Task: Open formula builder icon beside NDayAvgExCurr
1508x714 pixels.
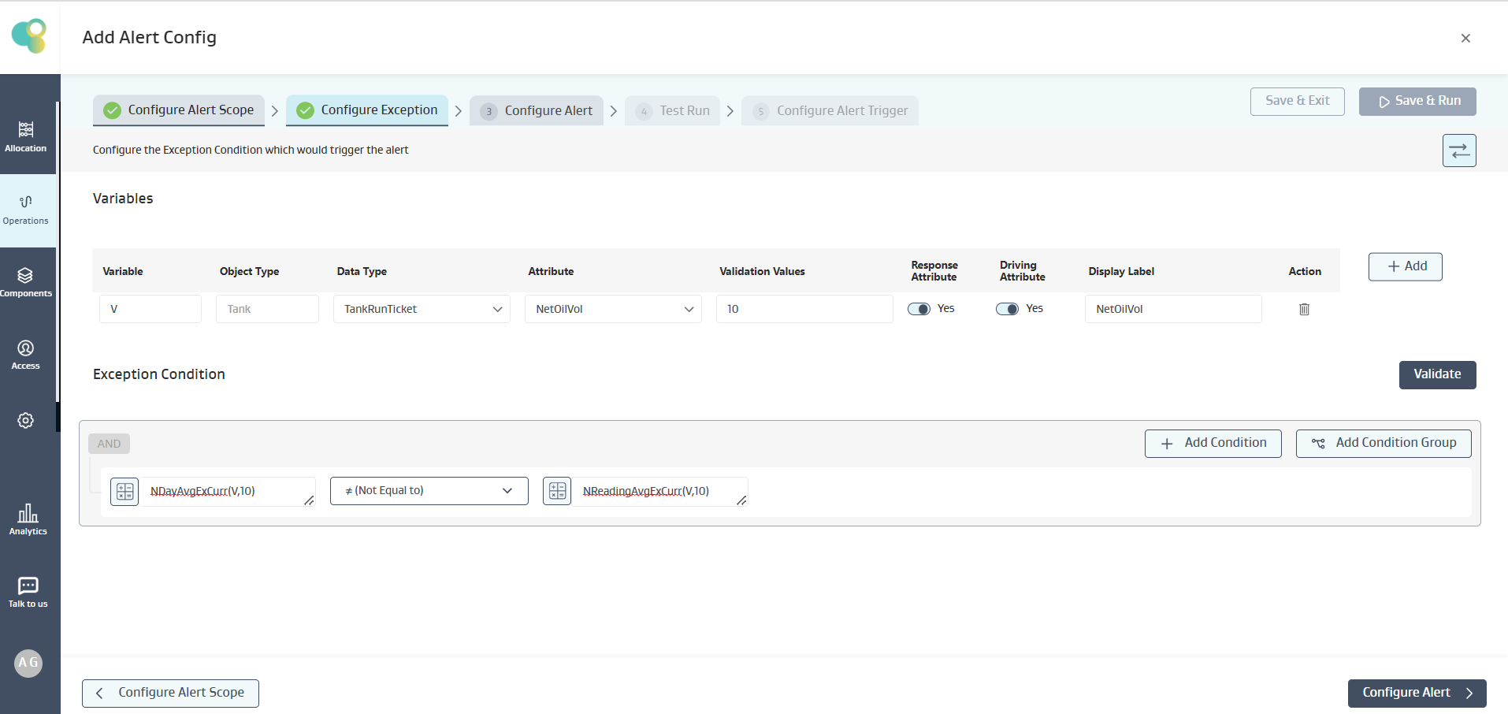Action: tap(124, 492)
